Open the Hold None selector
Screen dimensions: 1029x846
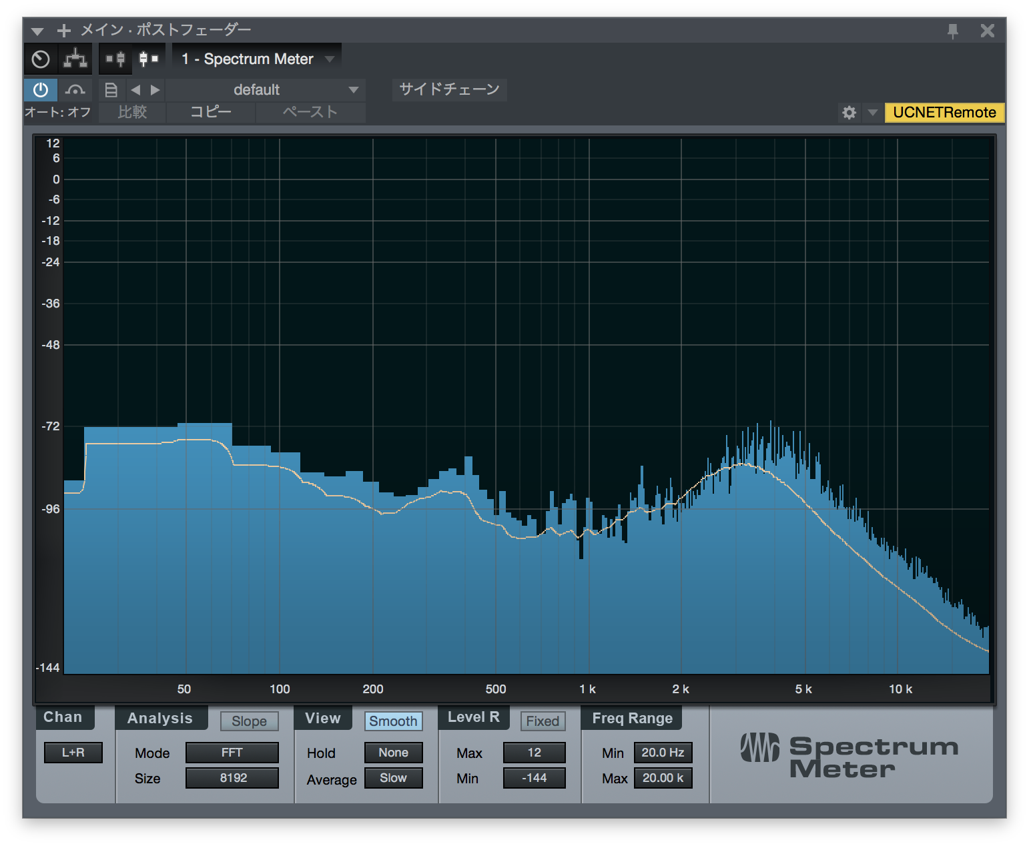point(393,753)
